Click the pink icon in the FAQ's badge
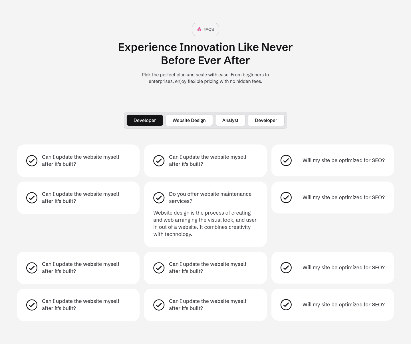 [199, 29]
